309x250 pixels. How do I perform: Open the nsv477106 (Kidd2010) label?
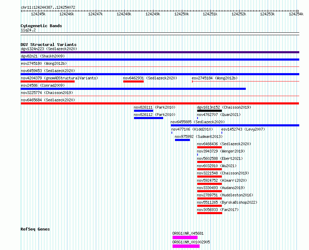click(192, 129)
